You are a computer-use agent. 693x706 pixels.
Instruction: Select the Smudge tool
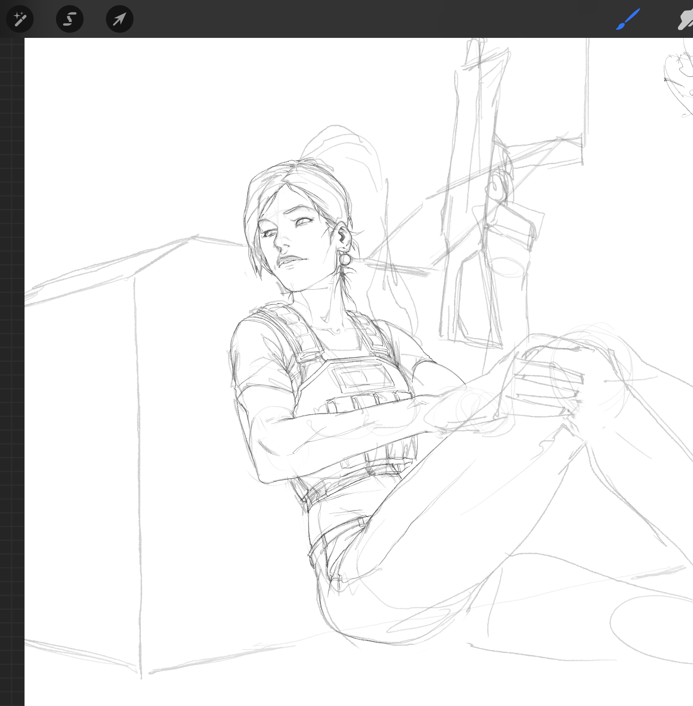[685, 19]
